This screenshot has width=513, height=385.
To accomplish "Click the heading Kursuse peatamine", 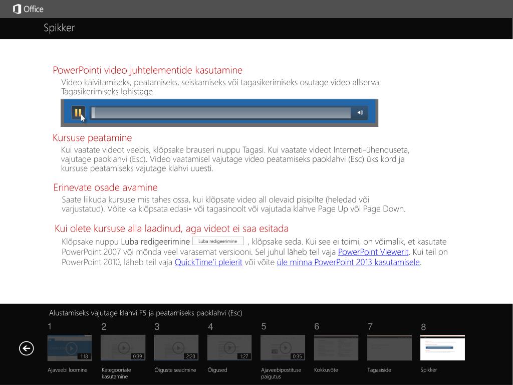I will (92, 138).
